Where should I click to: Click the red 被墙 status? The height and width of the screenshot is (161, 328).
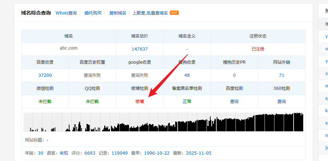coord(139,102)
